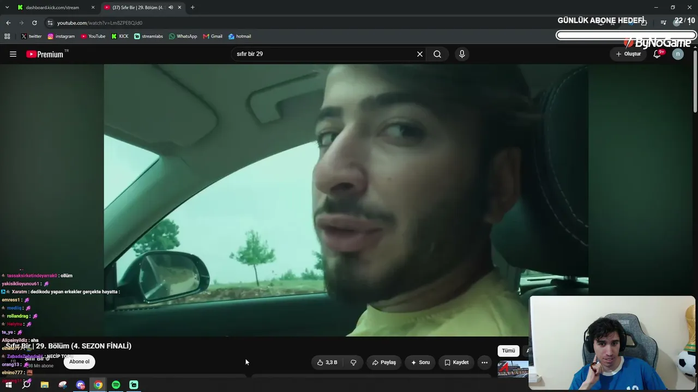
Task: Start voice search with the microphone icon
Action: coord(462,54)
